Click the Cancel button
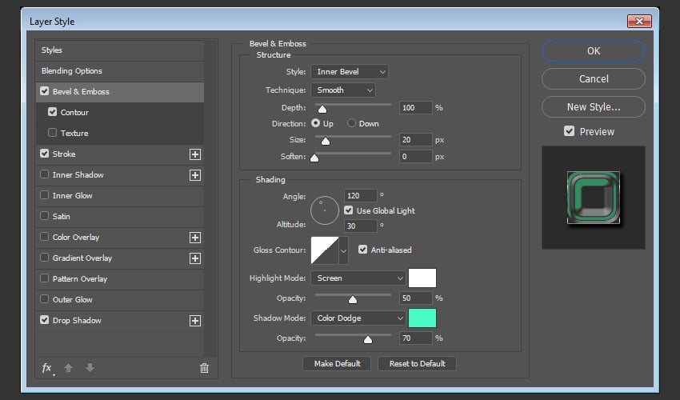Image resolution: width=680 pixels, height=400 pixels. click(x=594, y=79)
